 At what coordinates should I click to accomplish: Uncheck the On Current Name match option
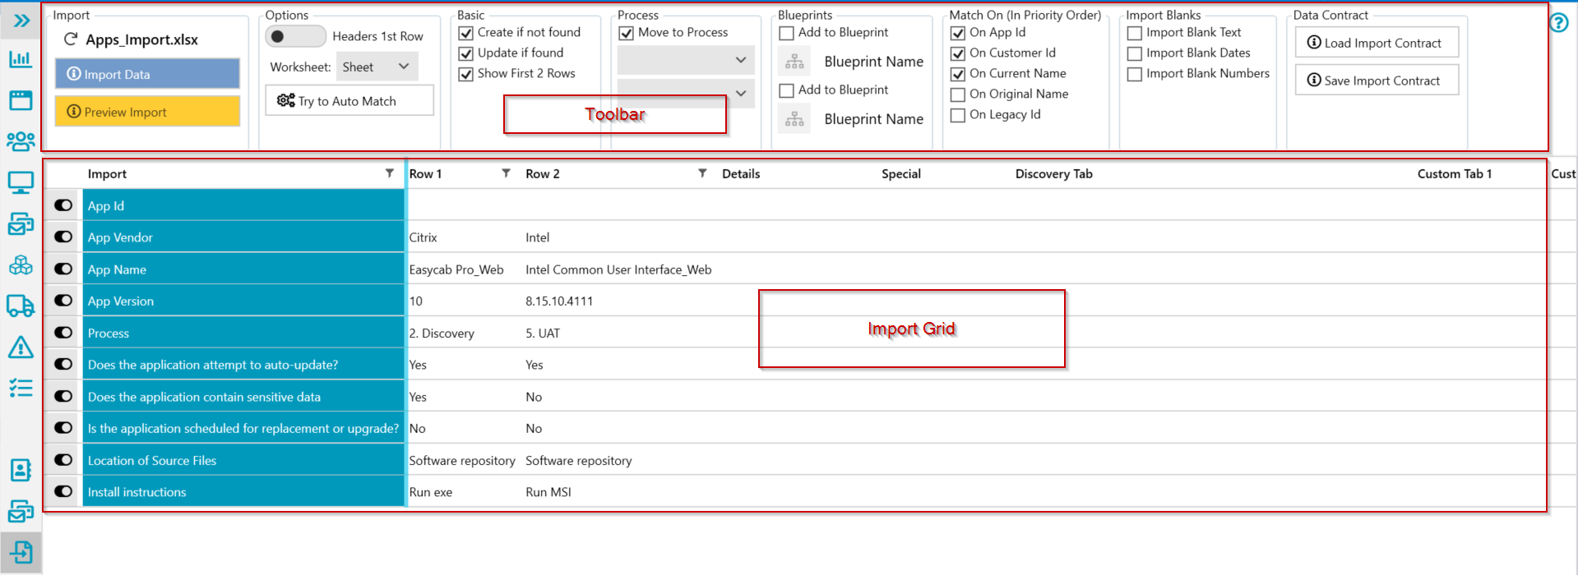click(958, 74)
